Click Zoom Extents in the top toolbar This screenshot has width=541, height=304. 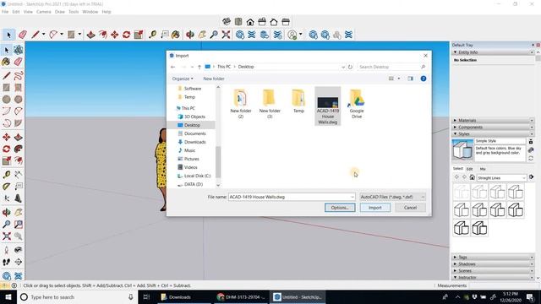(226, 35)
